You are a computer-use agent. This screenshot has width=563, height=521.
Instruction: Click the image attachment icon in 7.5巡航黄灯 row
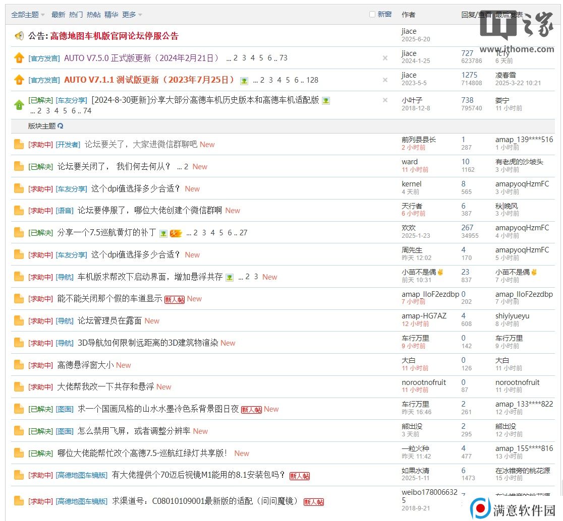pos(163,233)
